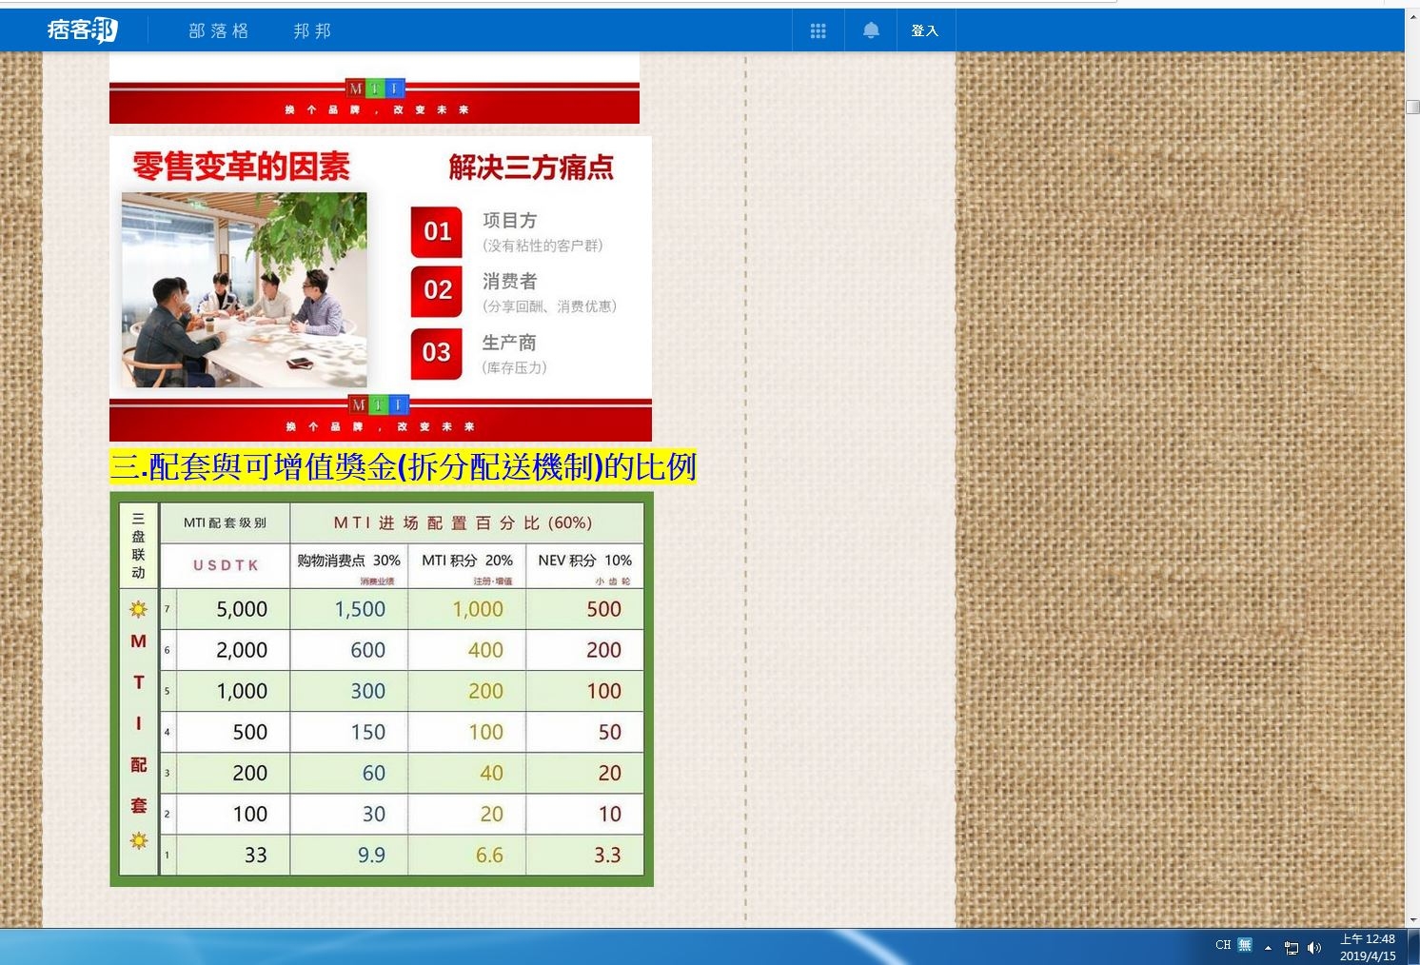Click the page scrollbar down arrow
The width and height of the screenshot is (1420, 965).
(x=1412, y=920)
